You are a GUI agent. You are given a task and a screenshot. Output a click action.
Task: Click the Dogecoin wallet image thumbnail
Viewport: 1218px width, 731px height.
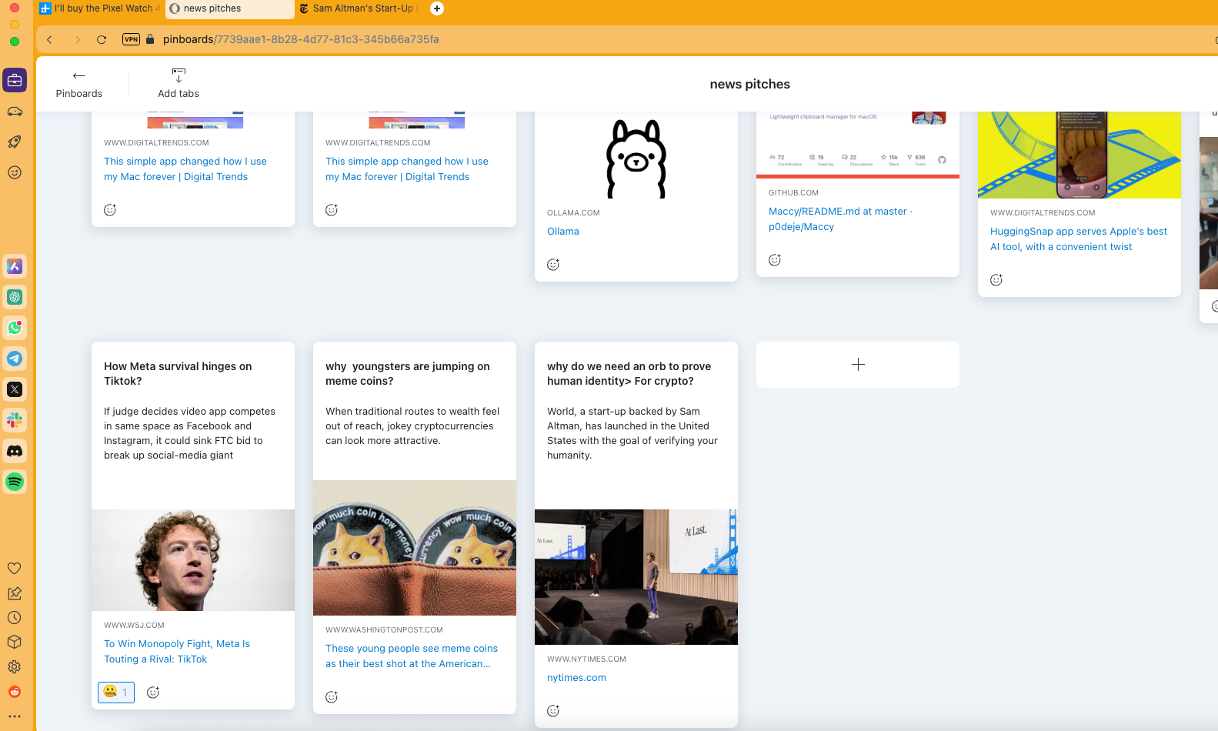[x=414, y=547]
